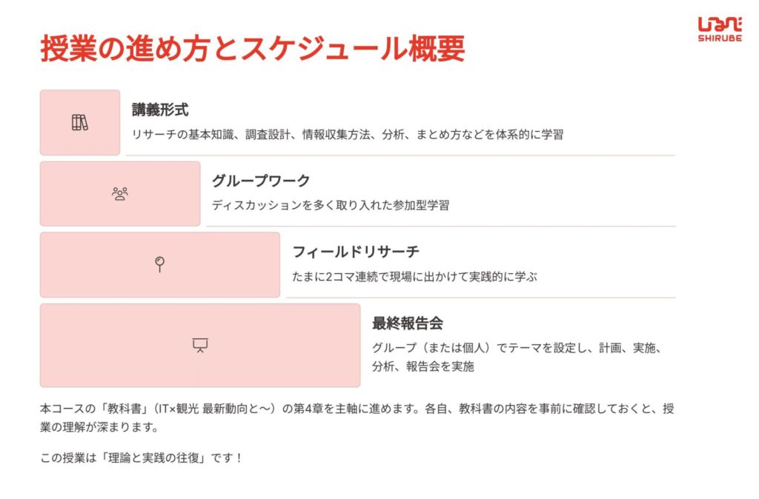Click the ディスカッションを多く取り入れた description text
Viewport: 759px width, 499px height.
(x=331, y=206)
